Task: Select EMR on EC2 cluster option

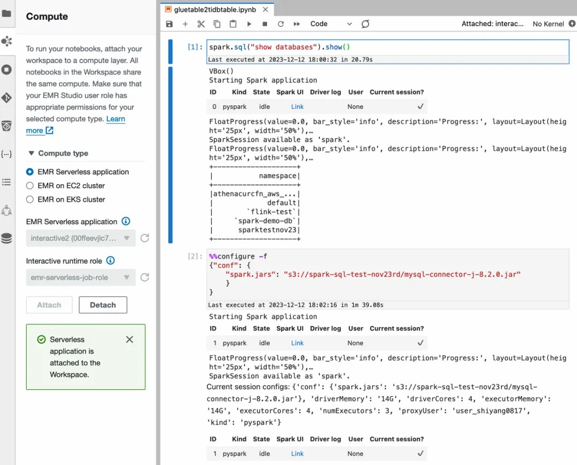Action: tap(30, 186)
